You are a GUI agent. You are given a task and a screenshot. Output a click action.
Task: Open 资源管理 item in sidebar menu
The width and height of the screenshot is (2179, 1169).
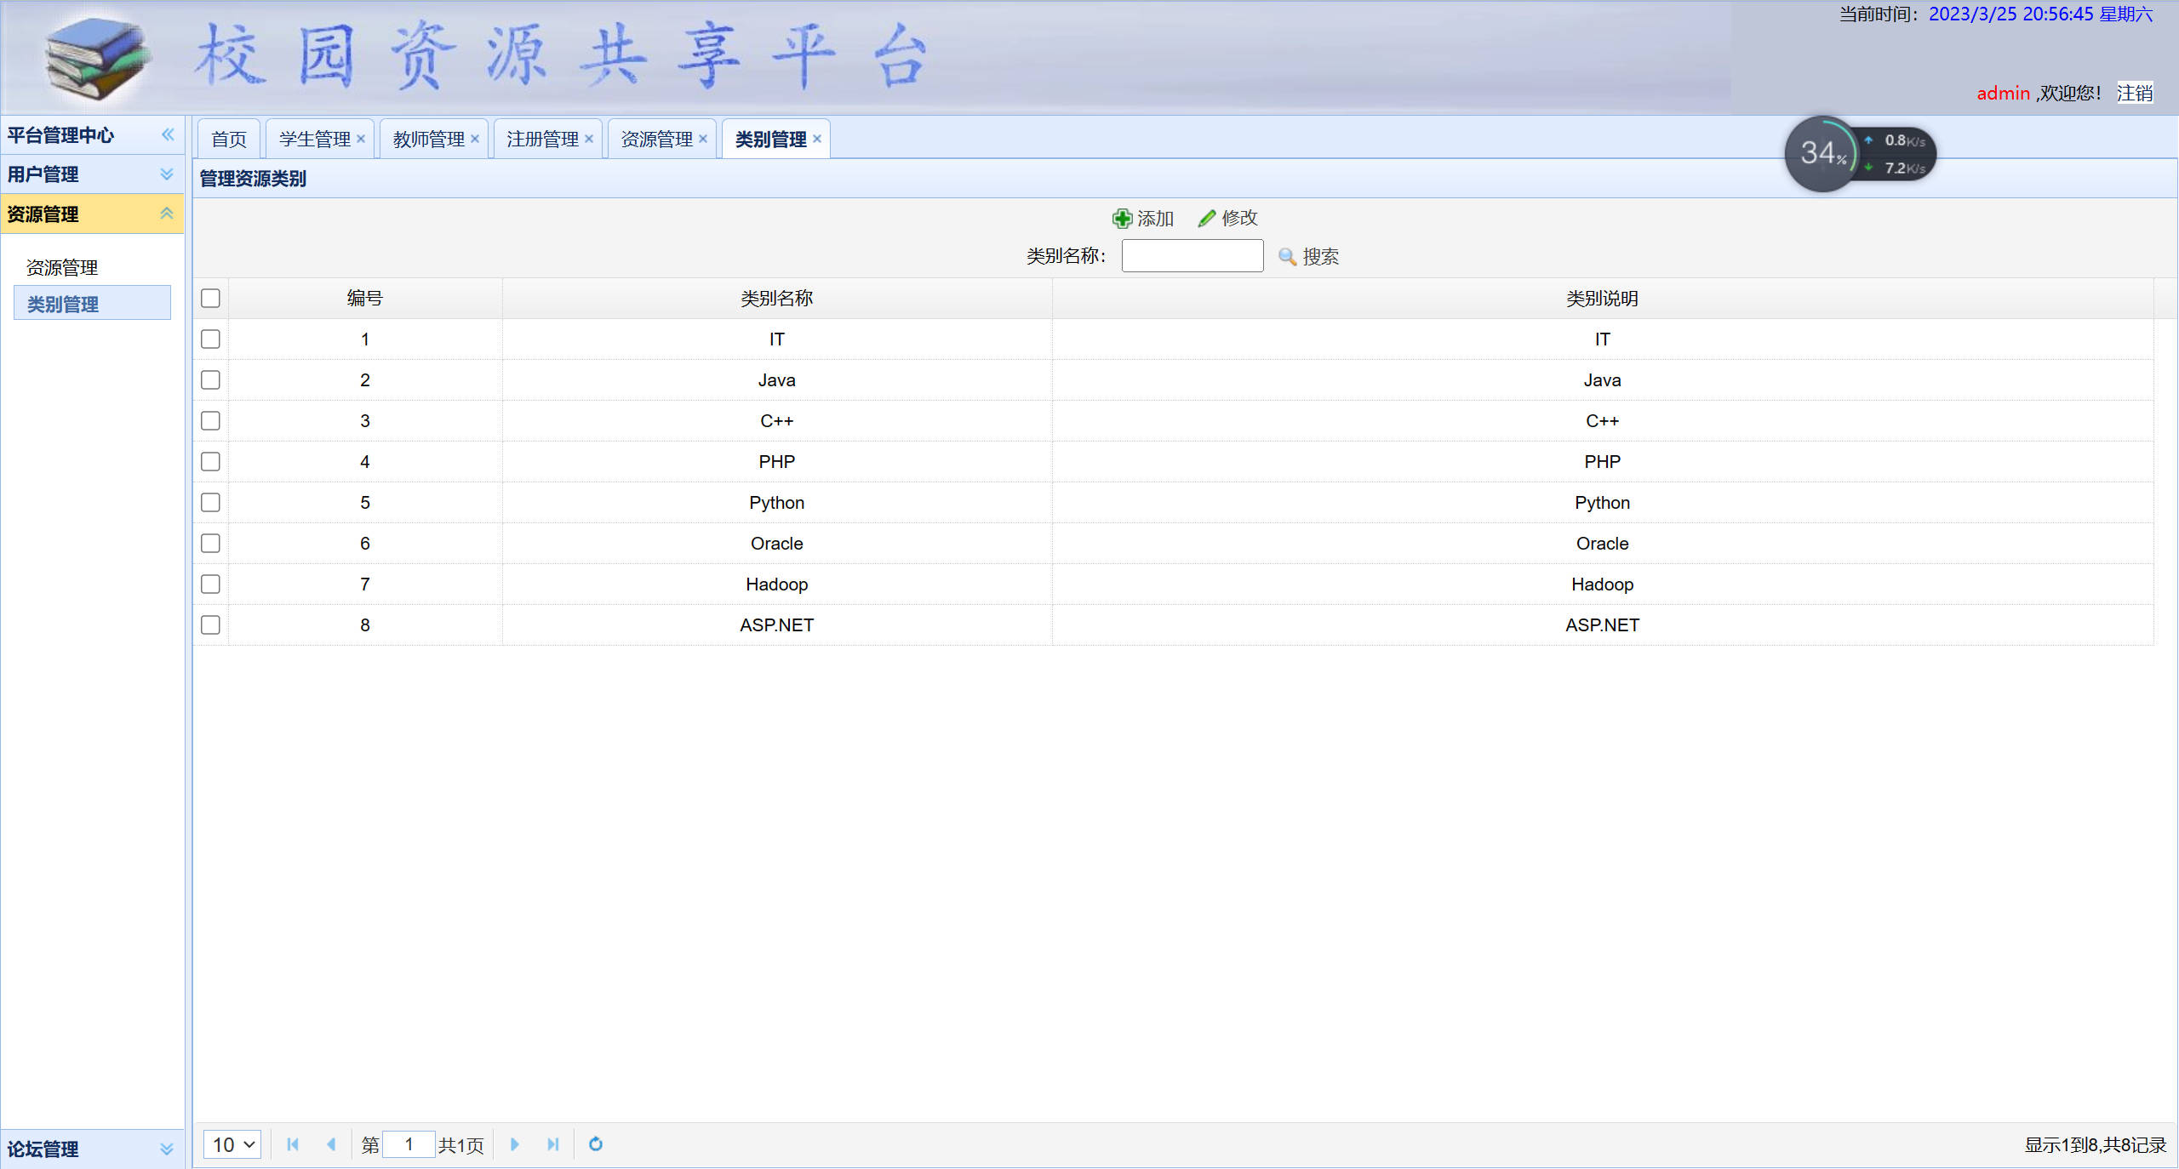coord(62,268)
